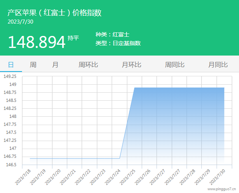Click the 产区苹果（红富士）价格指数 title
Viewport: 239px width, 193px height.
[x=54, y=12]
